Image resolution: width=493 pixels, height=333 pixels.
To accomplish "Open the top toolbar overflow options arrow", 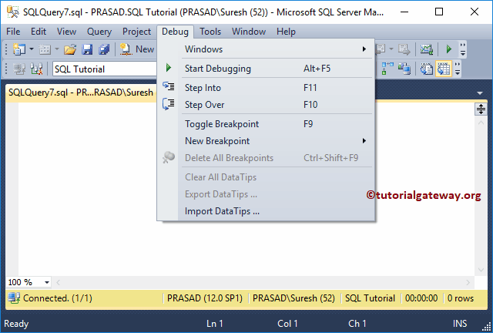I will [462, 49].
